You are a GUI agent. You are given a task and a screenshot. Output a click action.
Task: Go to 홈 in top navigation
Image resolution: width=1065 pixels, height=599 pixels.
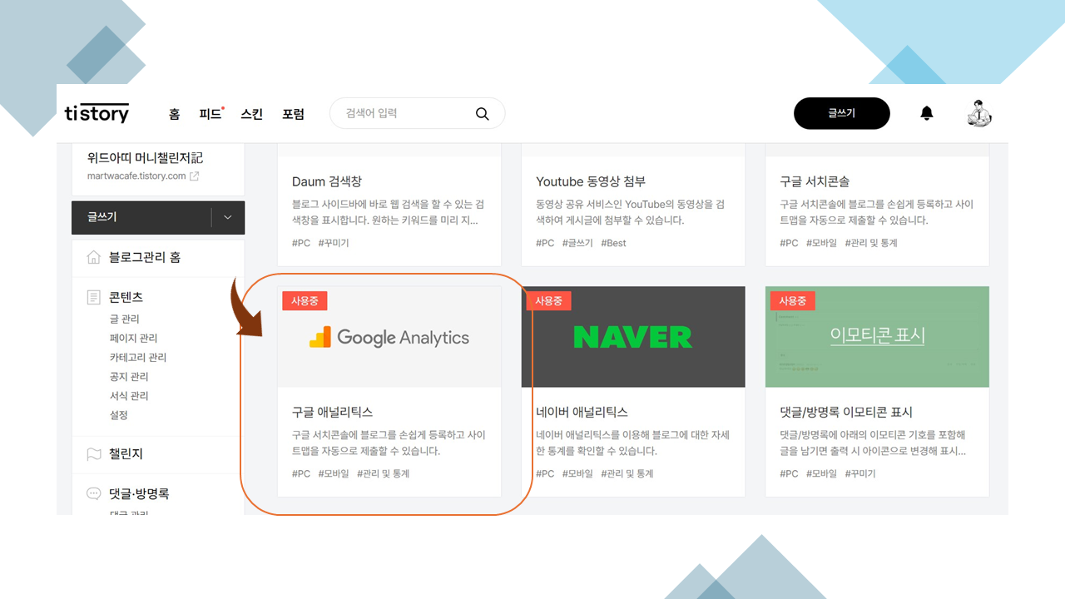[174, 114]
